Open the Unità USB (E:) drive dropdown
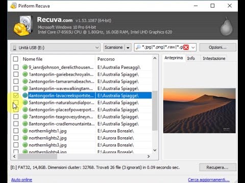Screen dimensions: 245x183 pyautogui.click(x=55, y=47)
